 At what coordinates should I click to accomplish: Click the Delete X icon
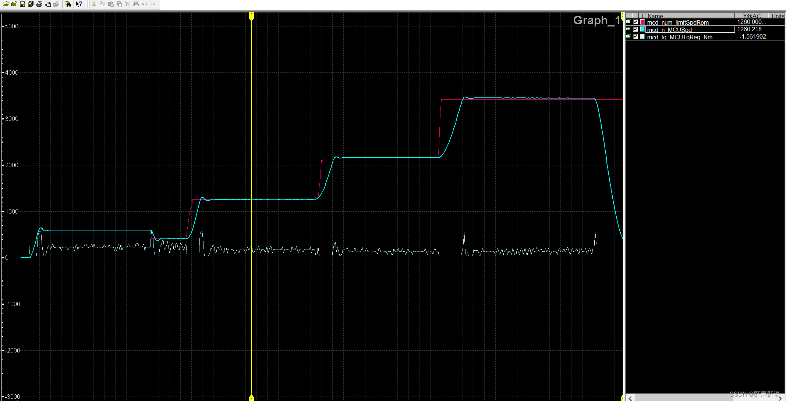128,4
